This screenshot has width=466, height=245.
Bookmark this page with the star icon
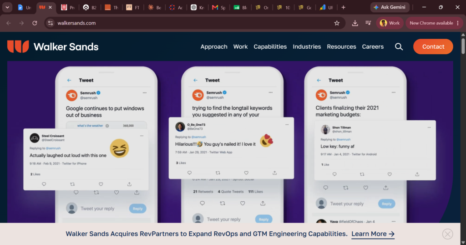point(337,23)
